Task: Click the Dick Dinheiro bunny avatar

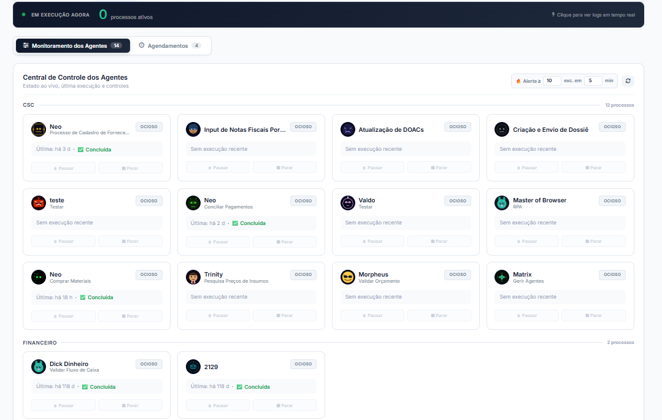Action: point(39,367)
